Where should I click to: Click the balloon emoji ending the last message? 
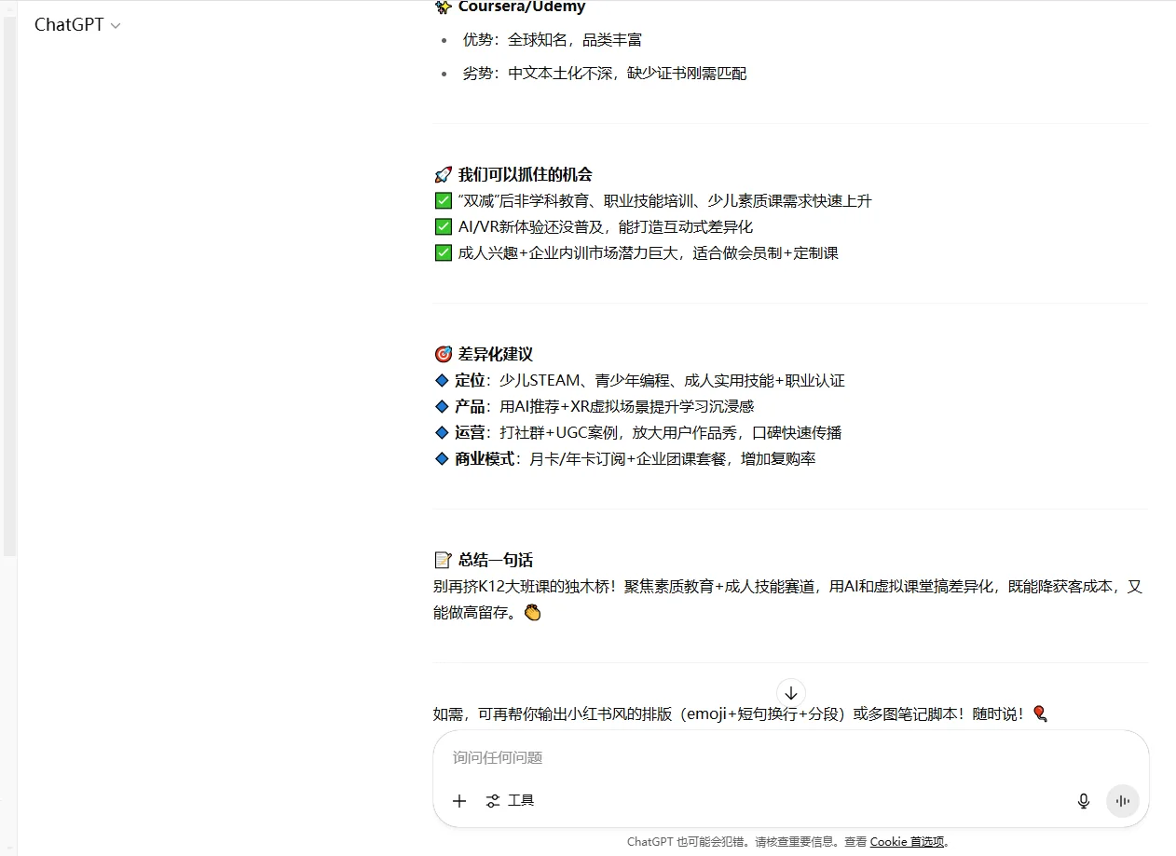pos(1041,713)
